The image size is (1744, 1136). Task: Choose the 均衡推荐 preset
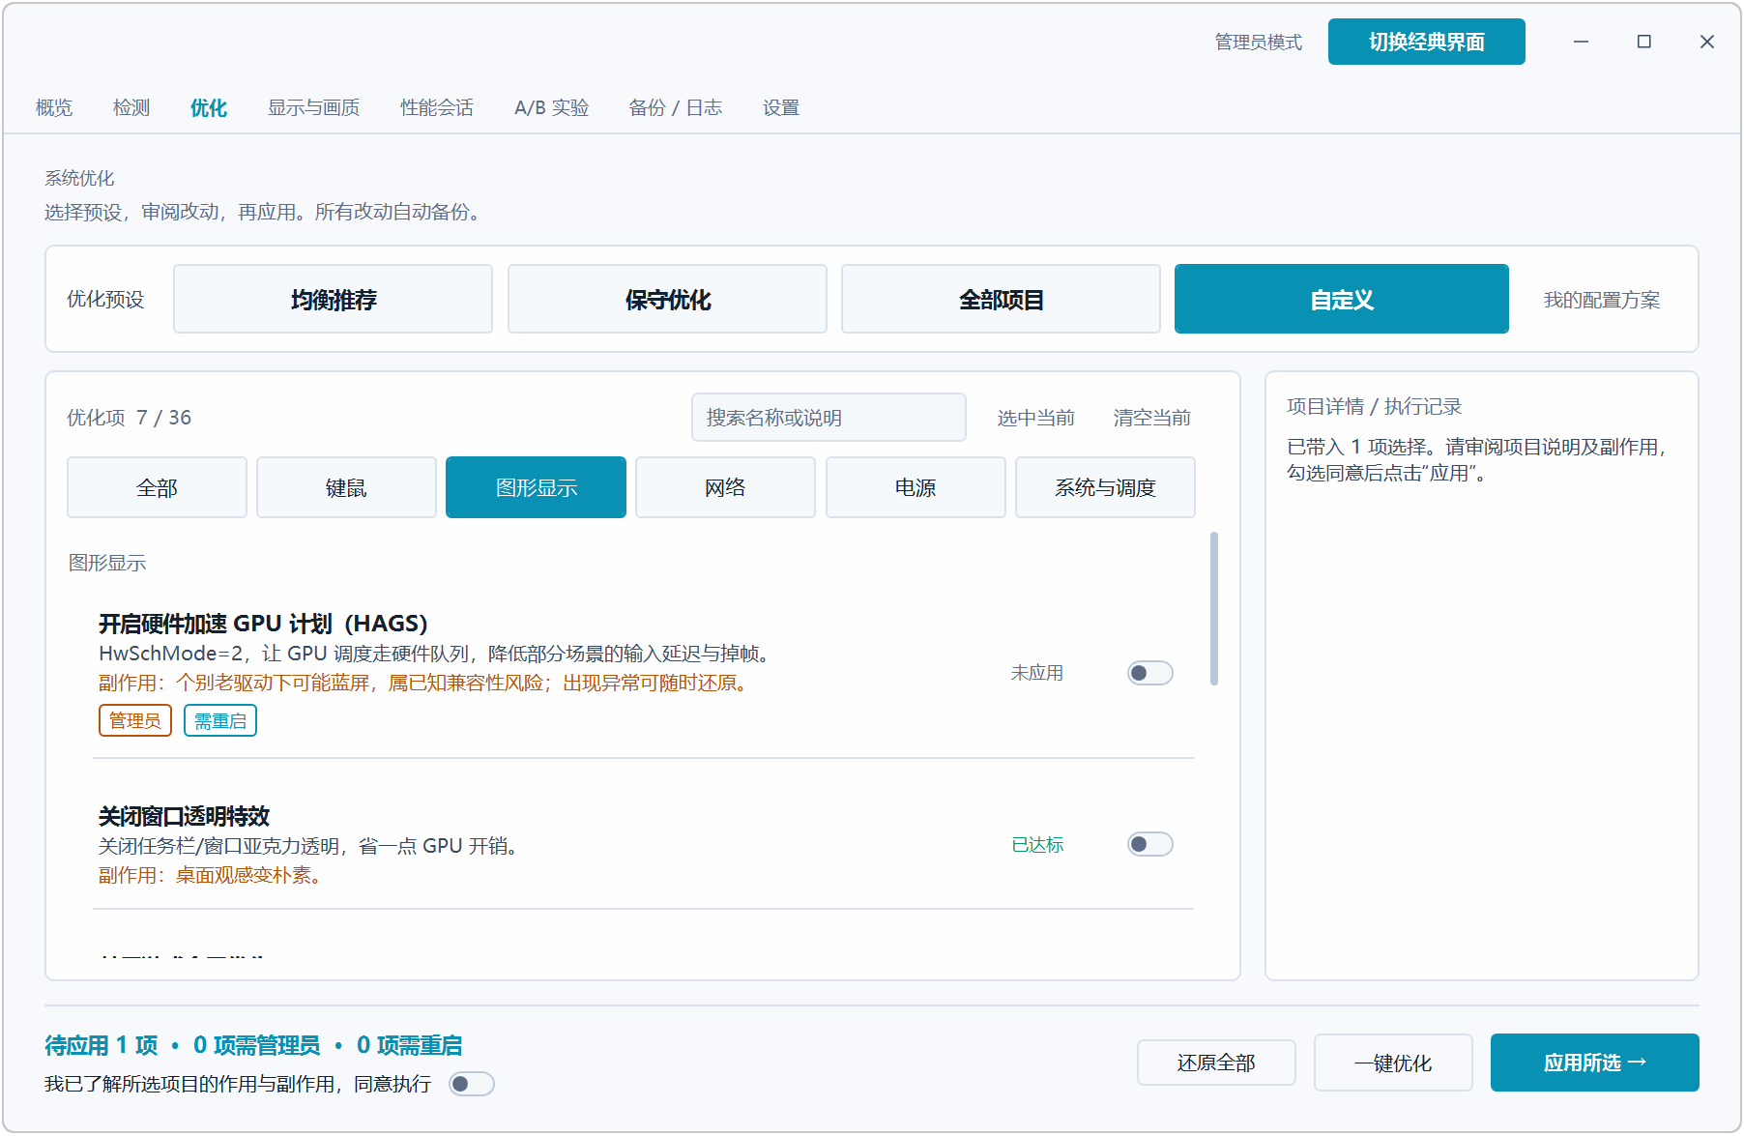coord(334,300)
